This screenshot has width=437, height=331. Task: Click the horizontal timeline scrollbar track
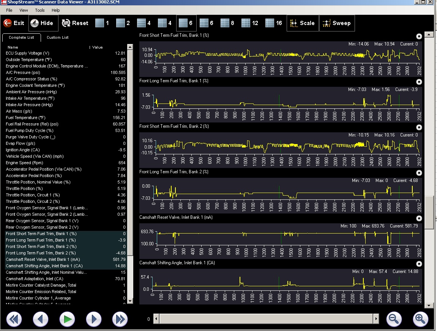266,319
